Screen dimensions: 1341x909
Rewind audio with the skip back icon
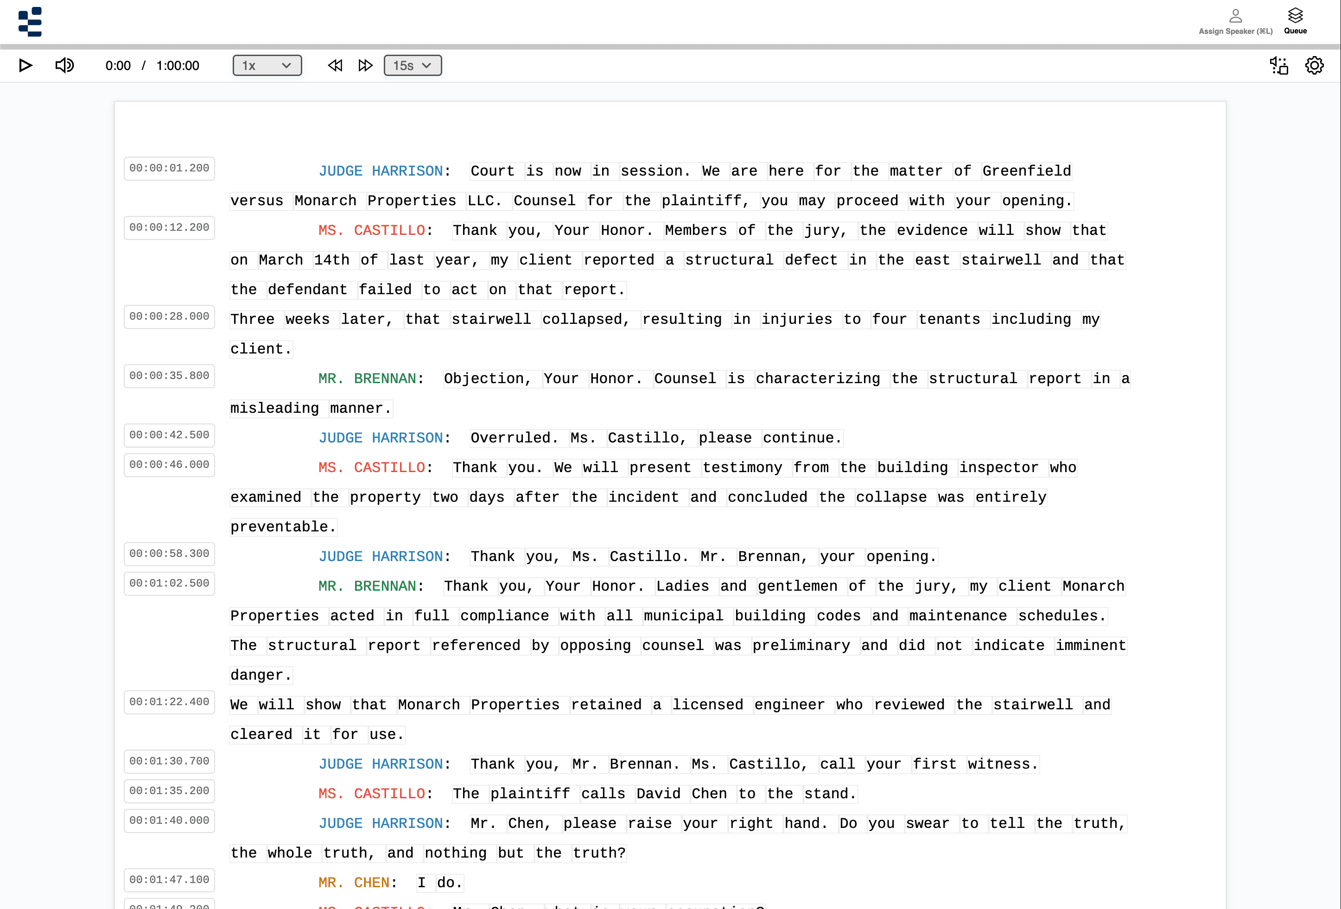335,66
